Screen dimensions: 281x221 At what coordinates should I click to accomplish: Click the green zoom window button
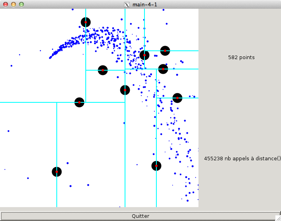pyautogui.click(x=21, y=4)
